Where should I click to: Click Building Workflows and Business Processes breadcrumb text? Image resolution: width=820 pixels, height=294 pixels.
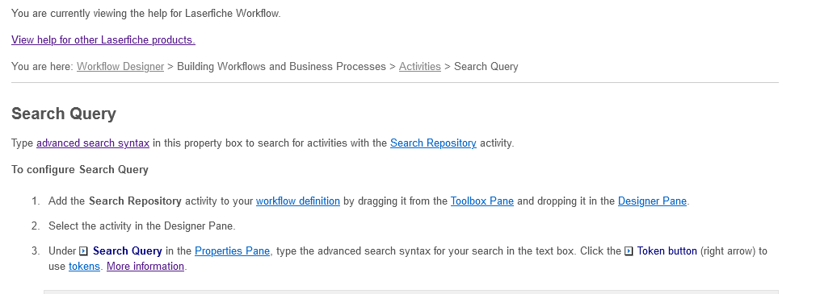click(281, 67)
